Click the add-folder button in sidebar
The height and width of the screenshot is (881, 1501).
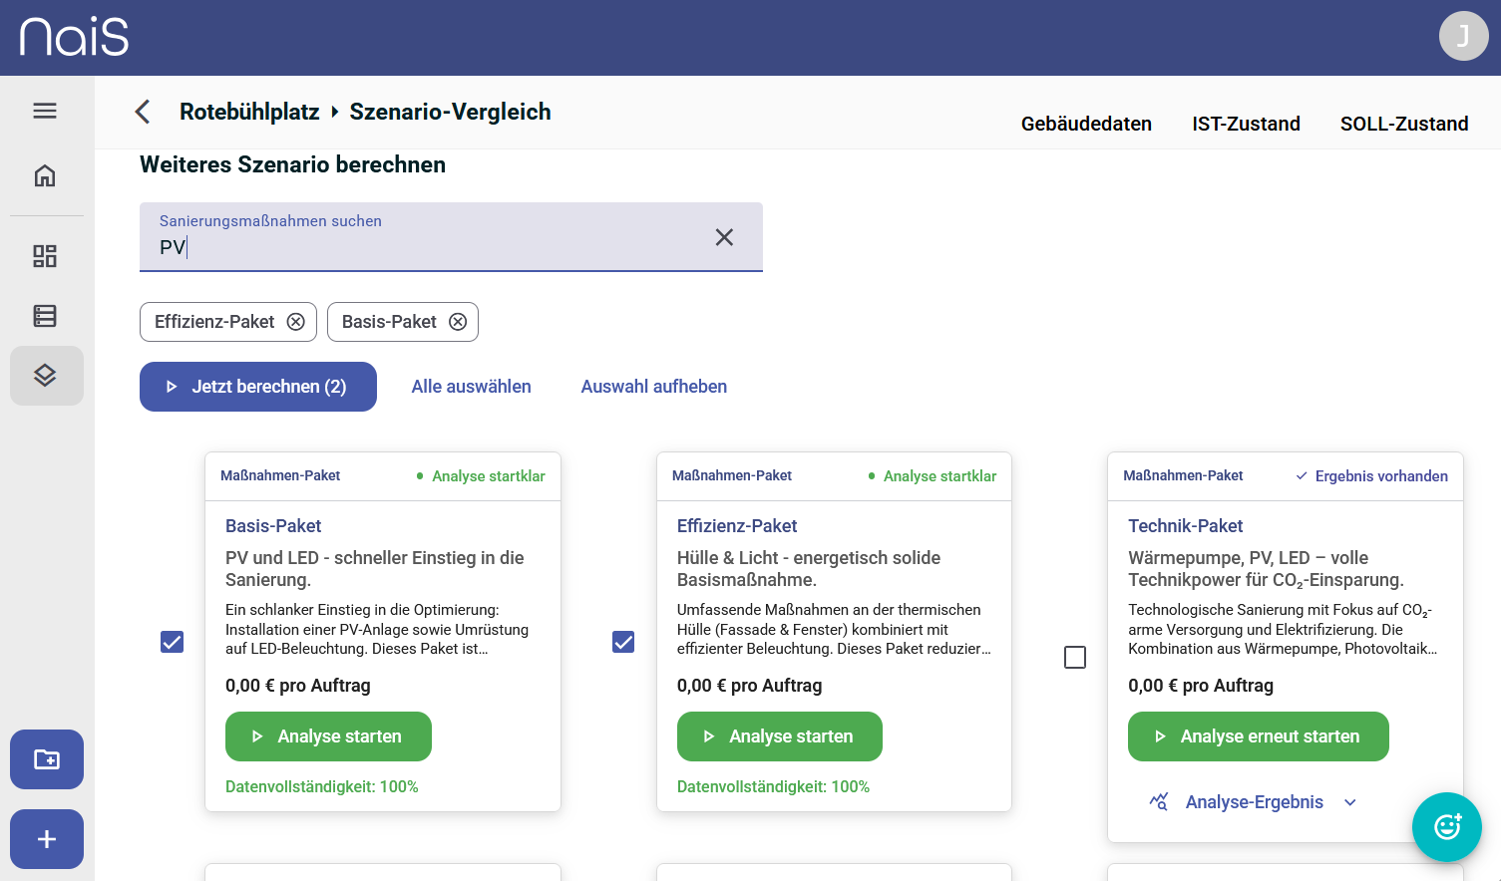pos(47,759)
